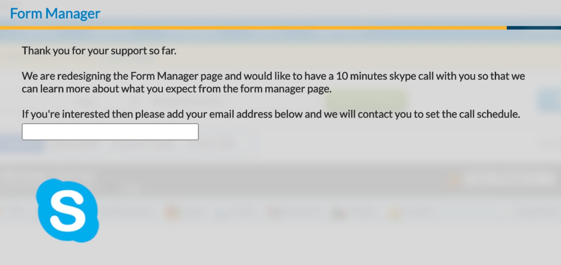
Task: Click the white S inside the Skype logo
Action: click(x=68, y=211)
